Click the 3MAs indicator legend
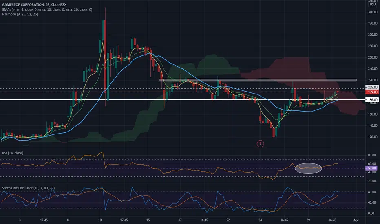The height and width of the screenshot is (224, 380). click(47, 9)
